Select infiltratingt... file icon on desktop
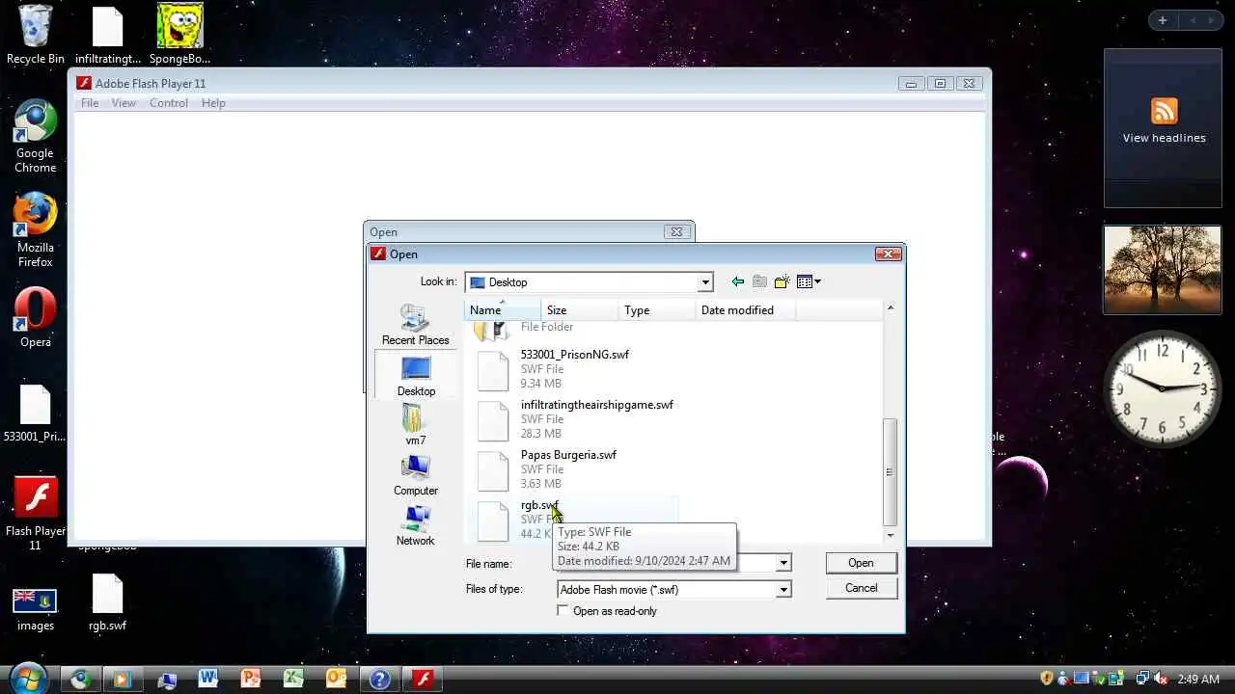Image resolution: width=1235 pixels, height=694 pixels. coord(107,35)
